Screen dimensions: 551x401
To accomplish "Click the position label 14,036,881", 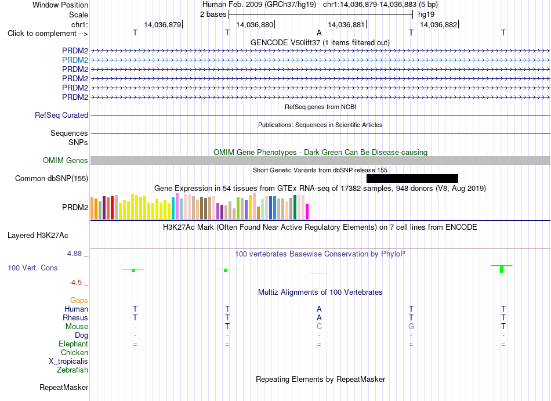I will pyautogui.click(x=346, y=24).
